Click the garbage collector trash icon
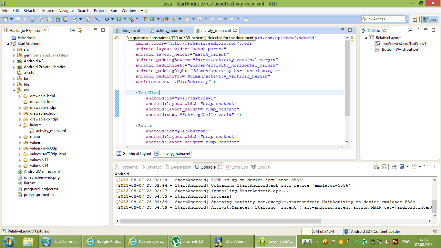The height and width of the screenshot is (248, 441). [x=346, y=231]
